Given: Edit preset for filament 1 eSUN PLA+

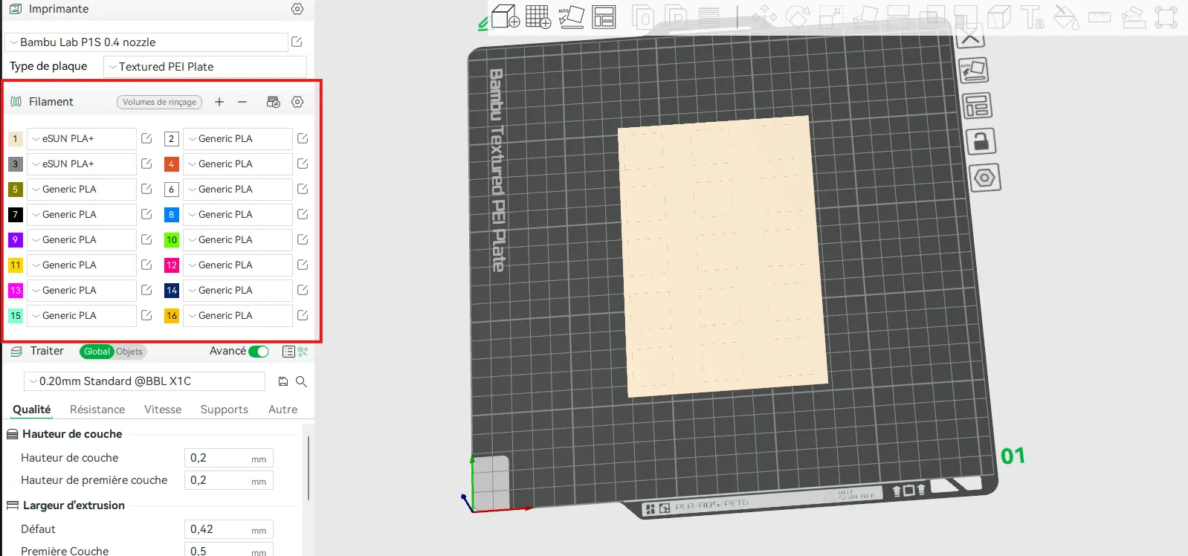Looking at the screenshot, I should (x=146, y=138).
